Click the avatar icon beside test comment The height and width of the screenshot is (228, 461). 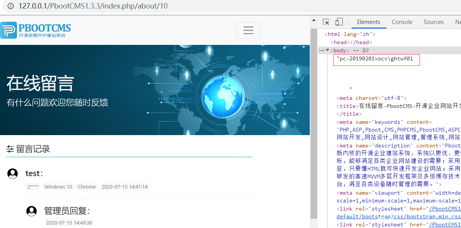(x=13, y=173)
